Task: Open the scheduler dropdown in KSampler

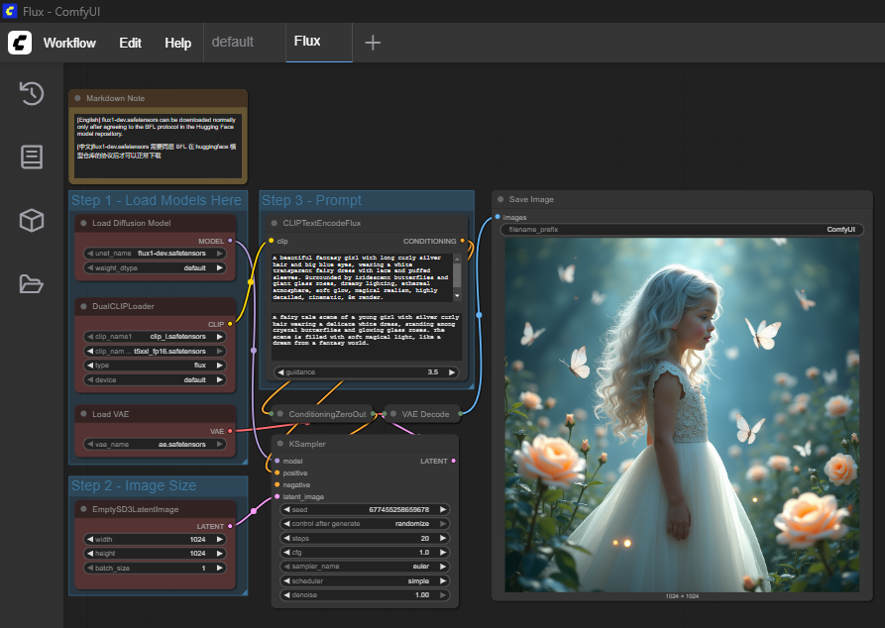Action: 364,580
